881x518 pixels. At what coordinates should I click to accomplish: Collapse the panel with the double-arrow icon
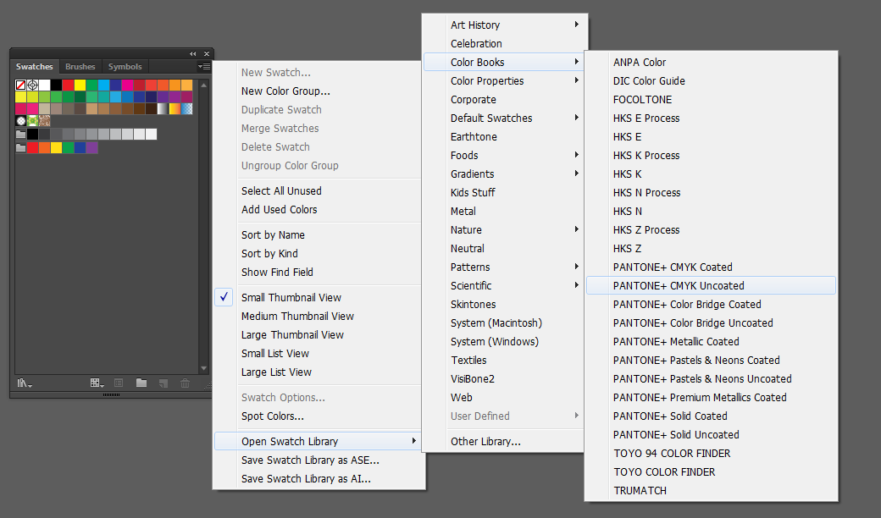(x=193, y=54)
